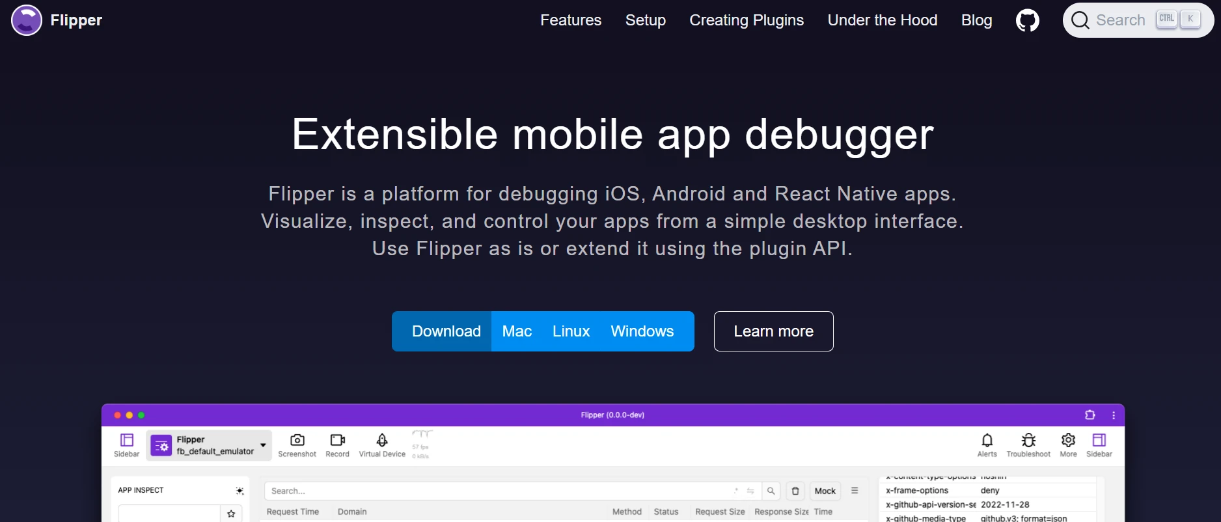Go to Creating Plugins nav item
1221x522 pixels.
click(747, 20)
